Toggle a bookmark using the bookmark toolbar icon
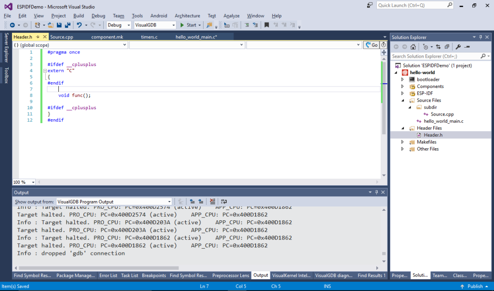The width and height of the screenshot is (494, 291). (x=266, y=25)
